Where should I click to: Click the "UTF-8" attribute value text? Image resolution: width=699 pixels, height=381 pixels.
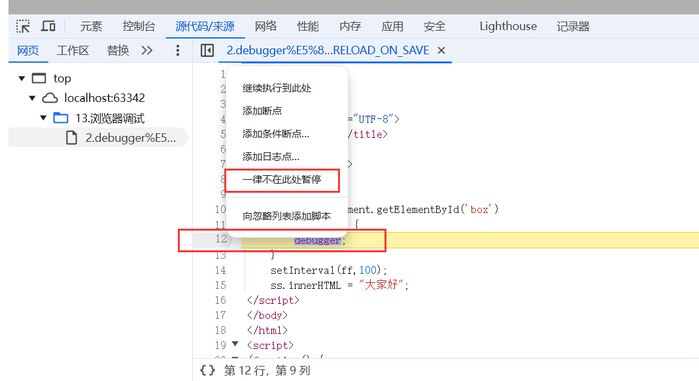(373, 119)
